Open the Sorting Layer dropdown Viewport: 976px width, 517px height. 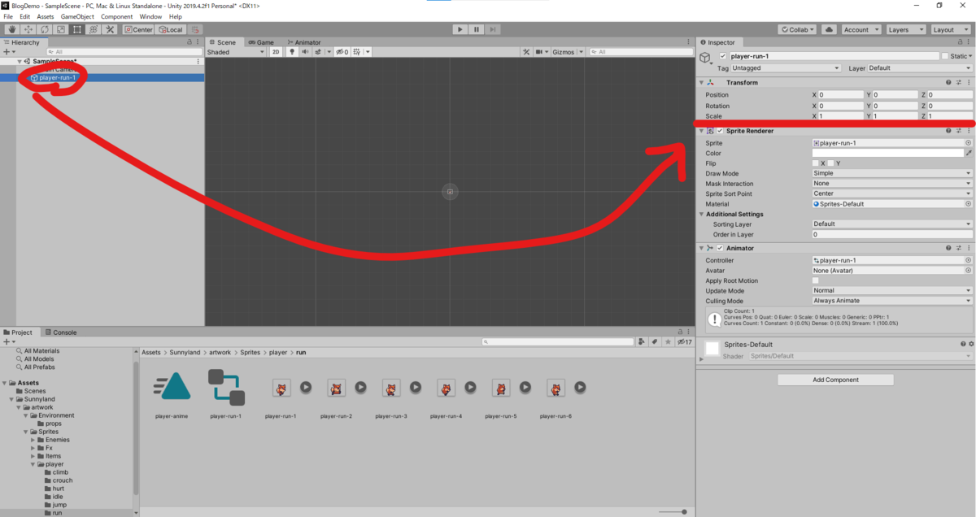click(x=892, y=224)
